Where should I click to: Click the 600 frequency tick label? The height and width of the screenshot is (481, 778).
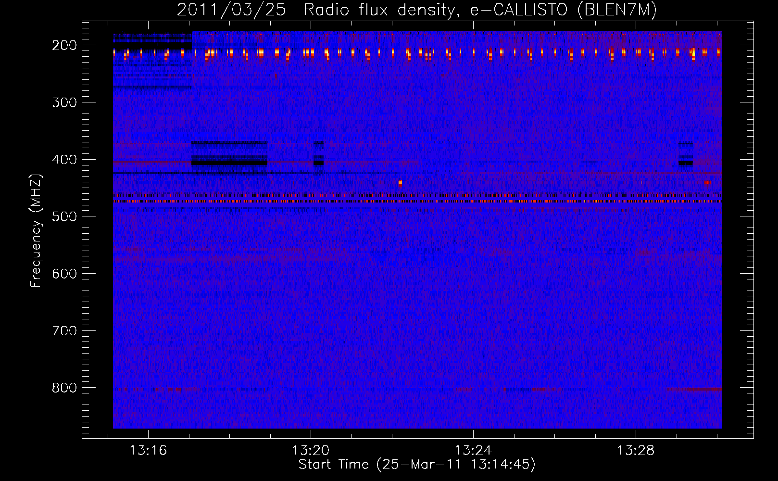(x=64, y=274)
